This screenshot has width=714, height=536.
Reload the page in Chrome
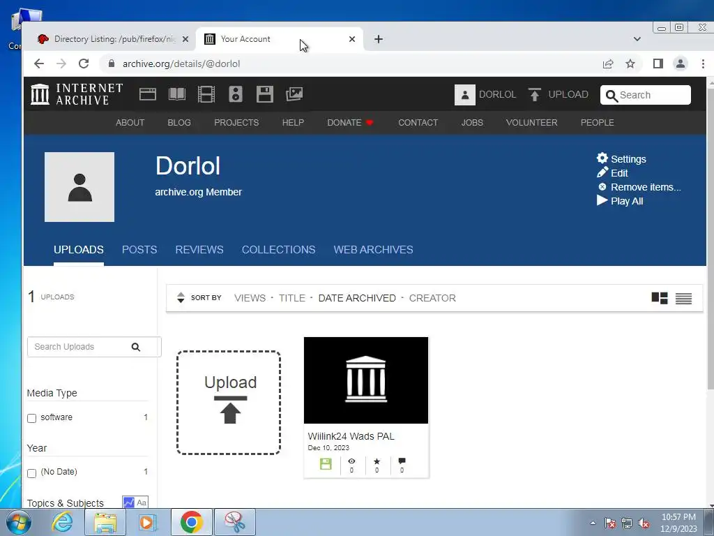[84, 64]
